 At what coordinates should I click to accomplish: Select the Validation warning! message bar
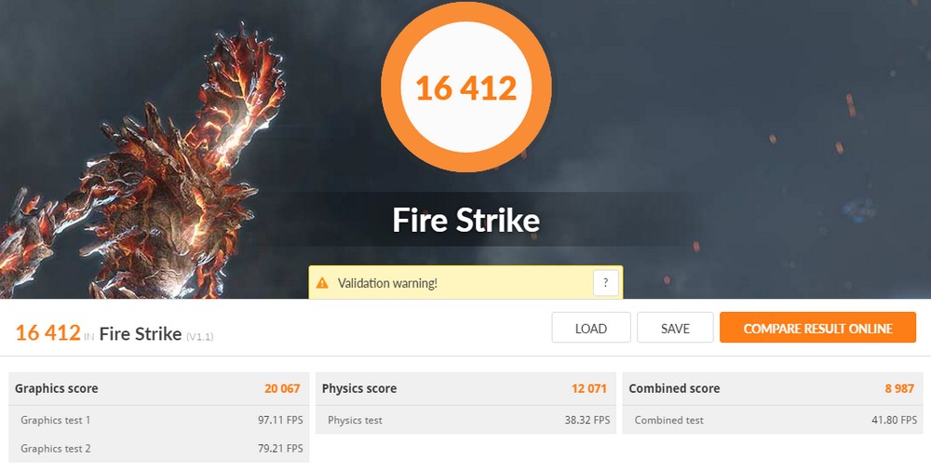[465, 282]
